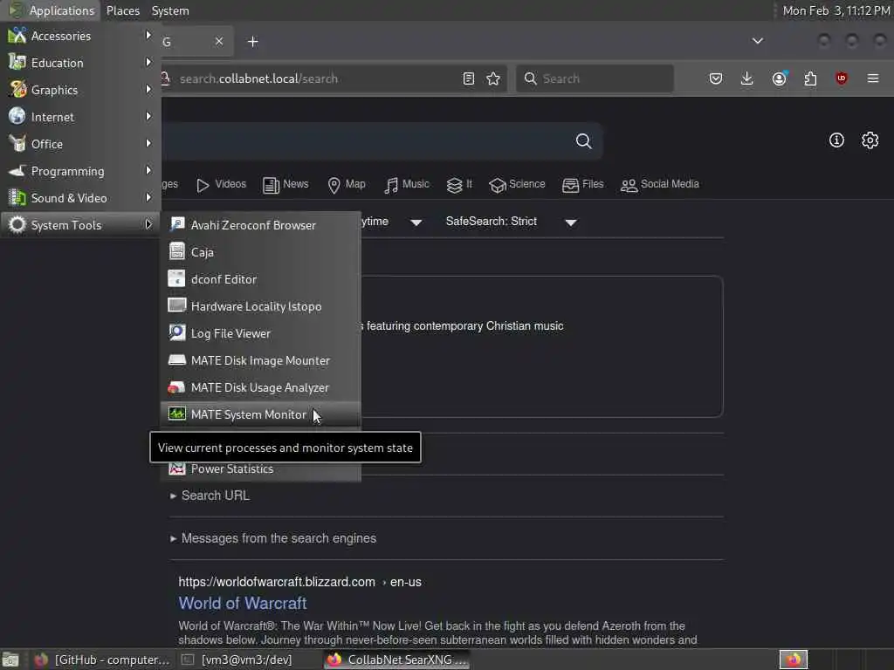Launch Avahi Zeroconf Browser

[x=260, y=225]
